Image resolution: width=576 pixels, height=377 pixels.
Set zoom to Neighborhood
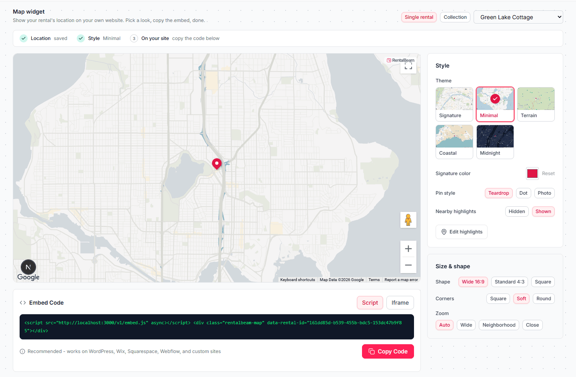[x=499, y=325]
